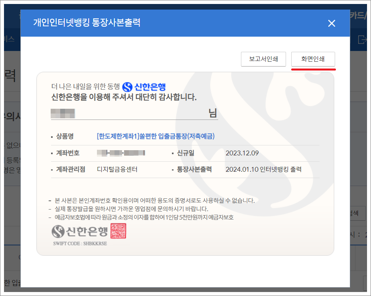Close the 통장사본출력 dialog with X

(332, 23)
